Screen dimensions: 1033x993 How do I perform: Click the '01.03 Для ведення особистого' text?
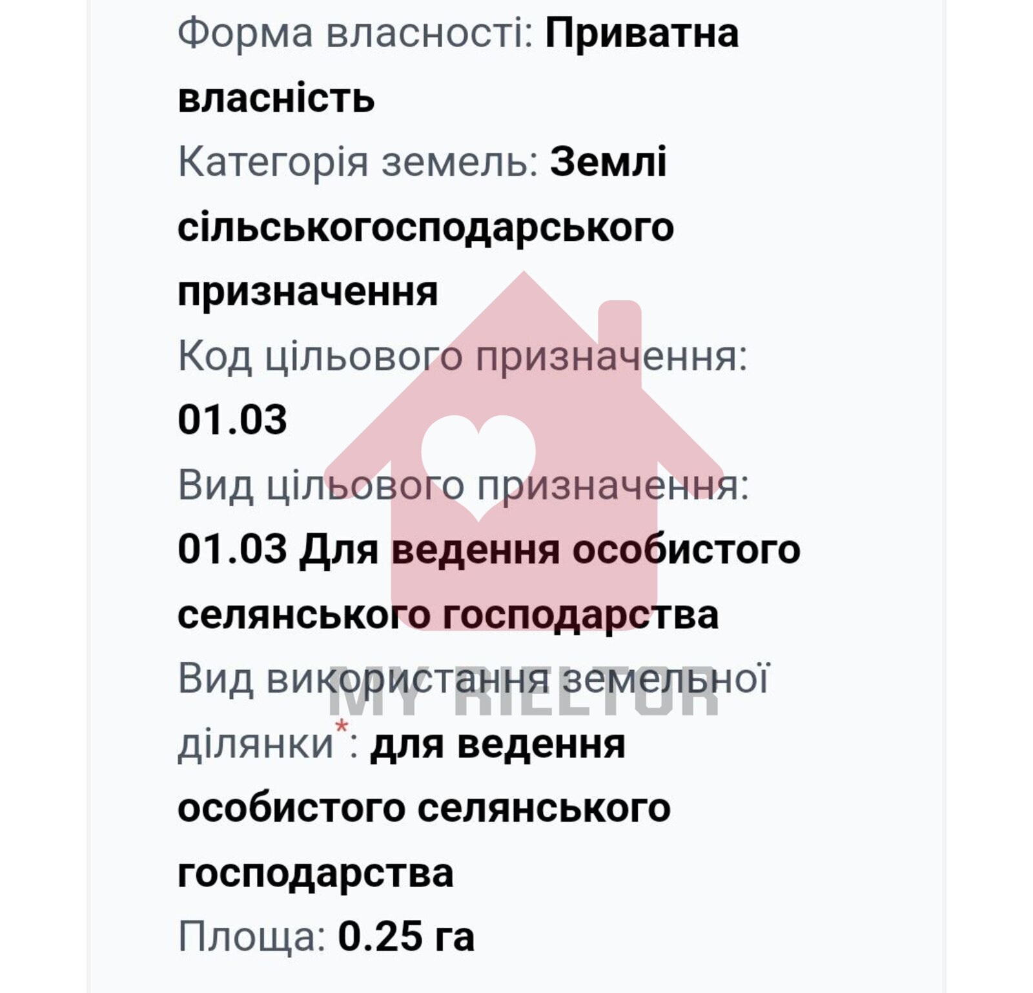[489, 549]
